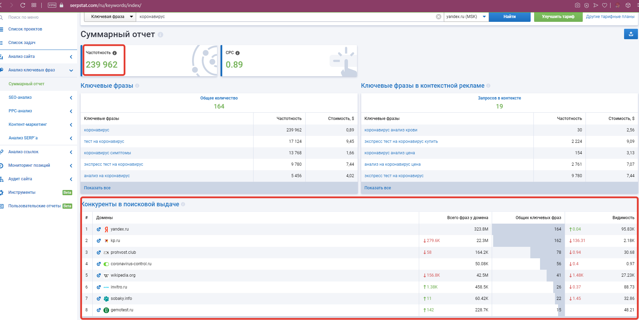Click the Wikipedia favicon in wikipedia.org row
This screenshot has width=639, height=320.
(106, 276)
